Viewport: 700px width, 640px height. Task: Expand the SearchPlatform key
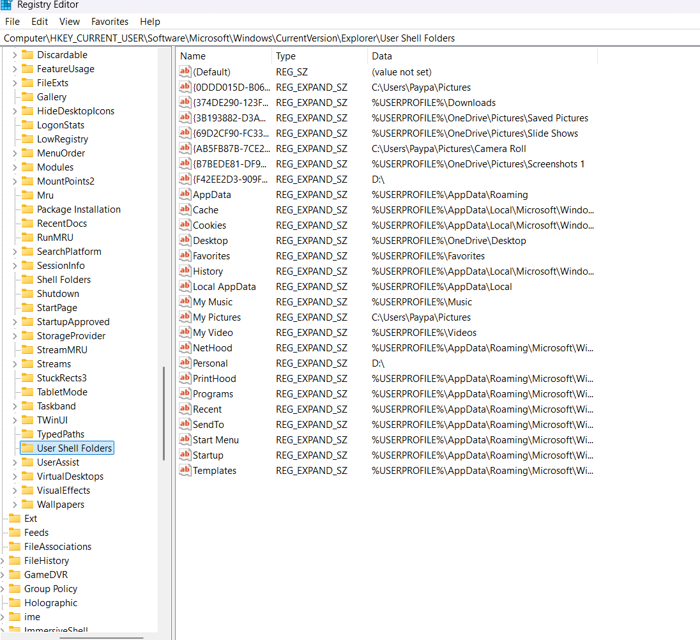pyautogui.click(x=15, y=252)
